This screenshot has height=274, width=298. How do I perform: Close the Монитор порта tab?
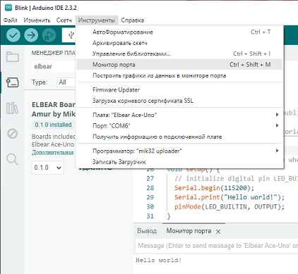[x=218, y=232]
